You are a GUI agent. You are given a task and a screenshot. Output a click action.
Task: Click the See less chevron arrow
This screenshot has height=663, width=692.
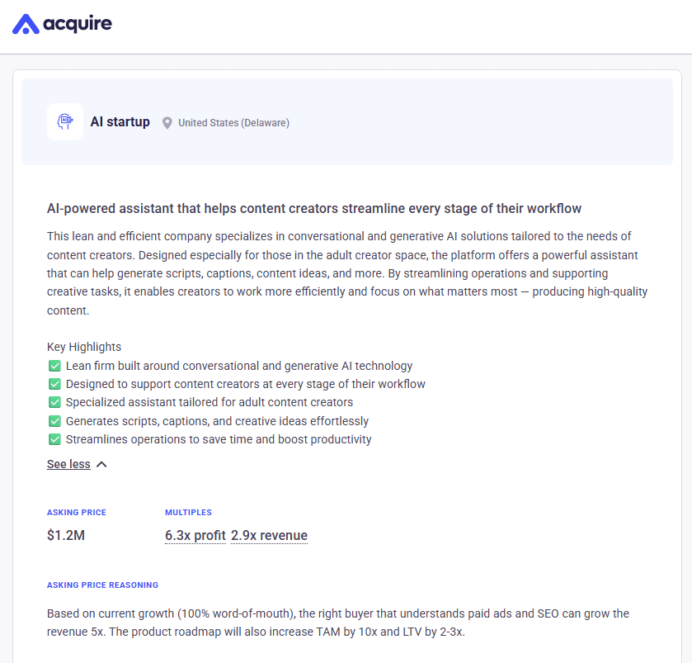click(101, 464)
